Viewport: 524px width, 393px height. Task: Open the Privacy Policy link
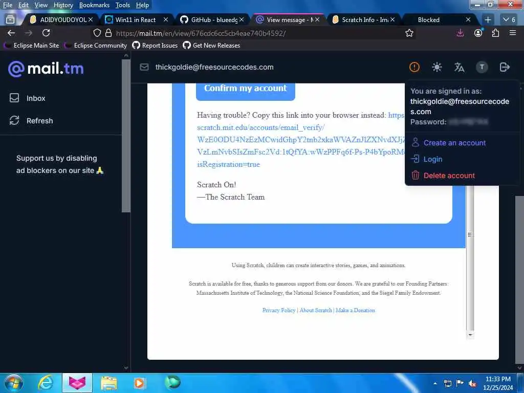click(x=279, y=310)
